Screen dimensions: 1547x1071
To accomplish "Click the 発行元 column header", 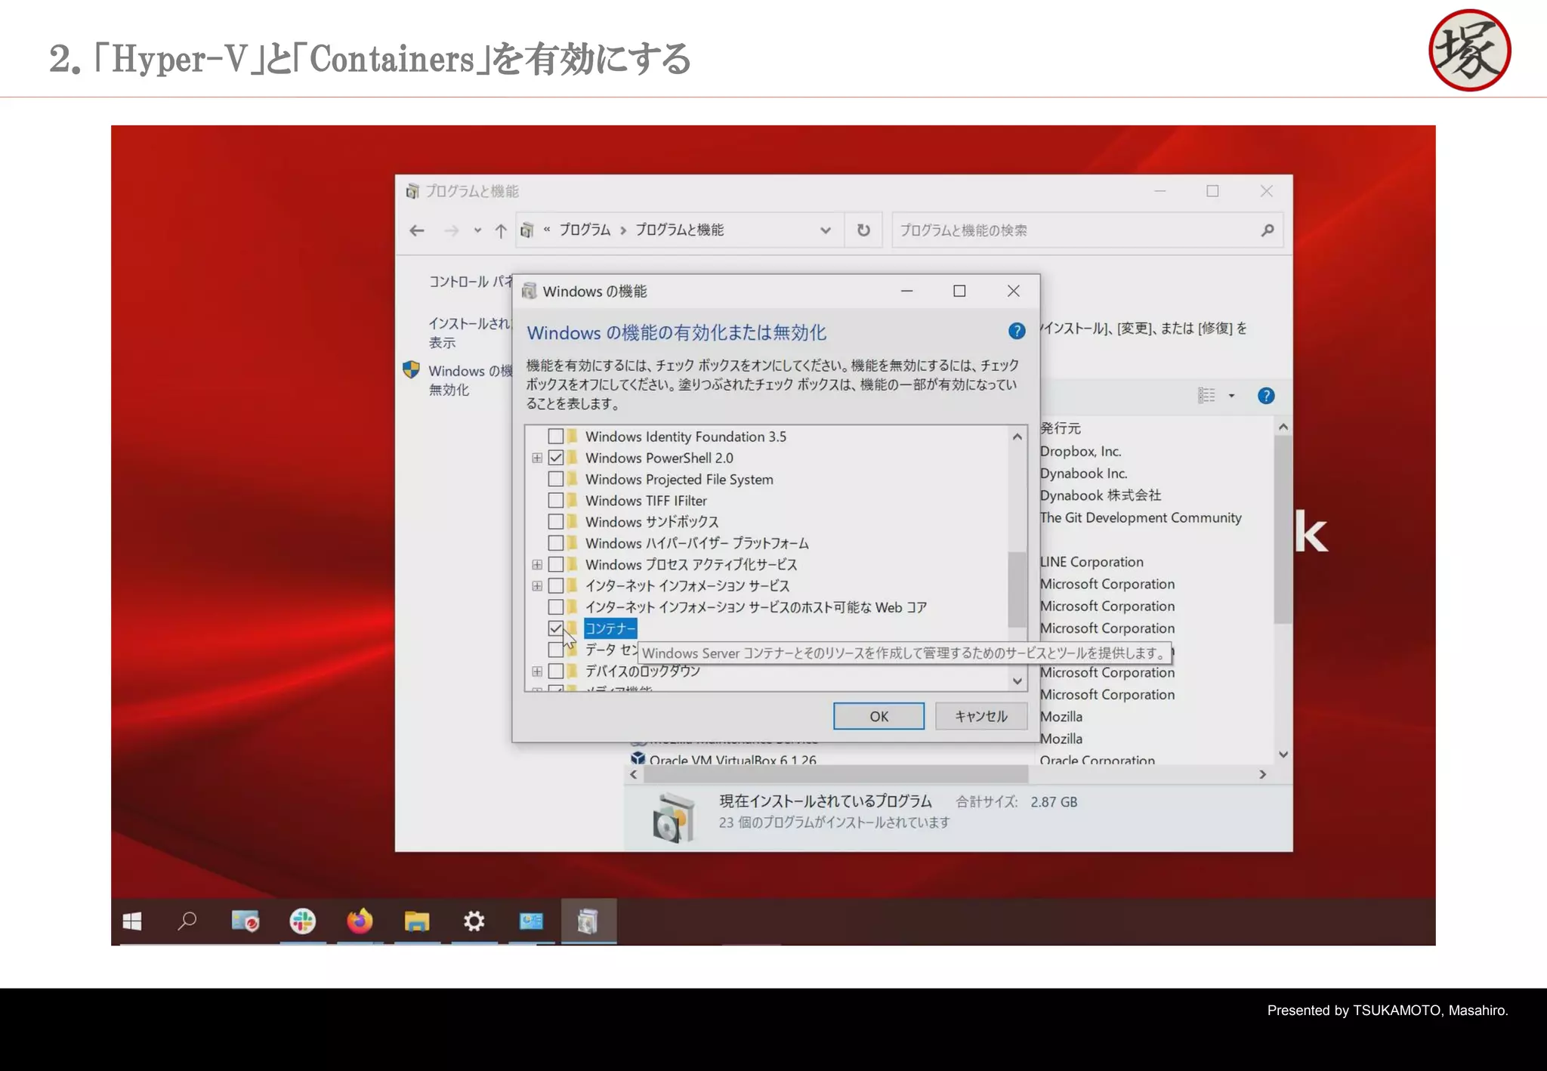I will pyautogui.click(x=1061, y=427).
